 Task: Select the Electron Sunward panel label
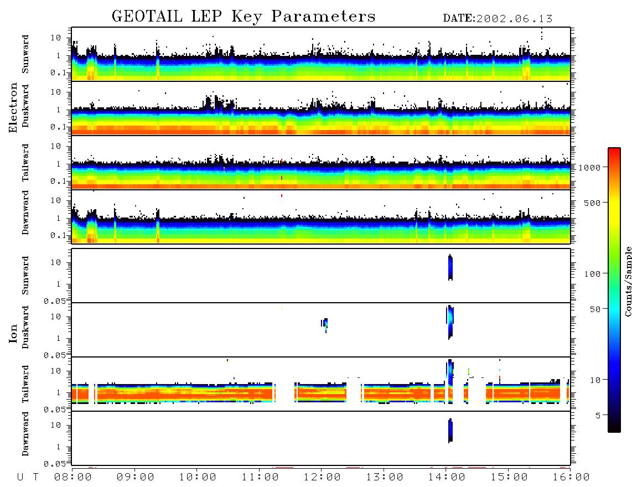click(x=25, y=54)
